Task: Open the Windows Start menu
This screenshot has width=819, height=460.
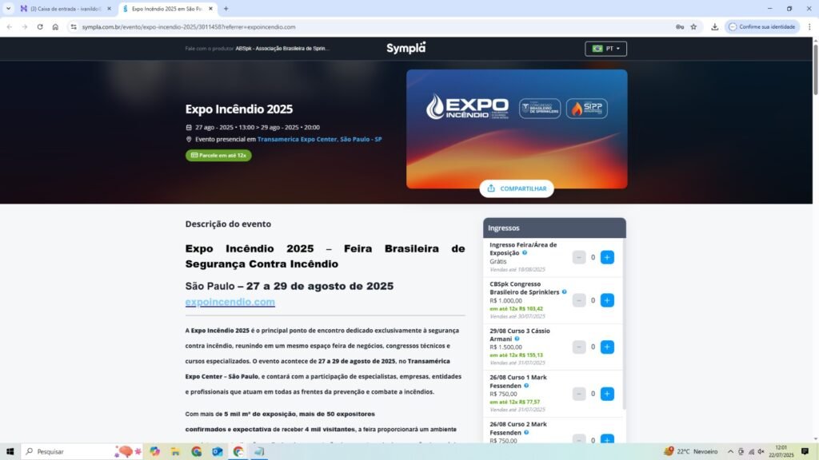Action: coord(10,451)
